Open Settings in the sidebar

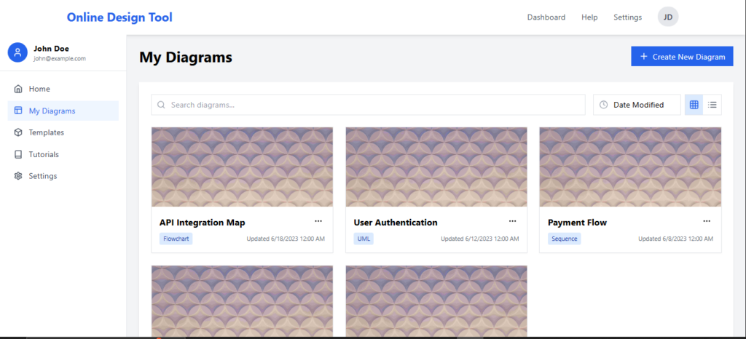(63, 175)
